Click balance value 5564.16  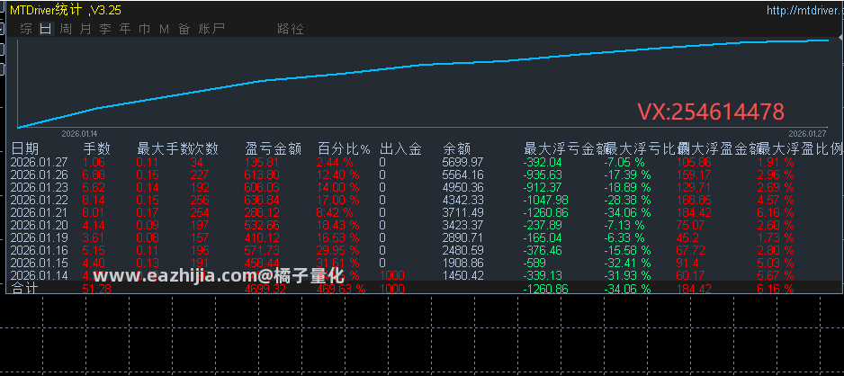(462, 175)
